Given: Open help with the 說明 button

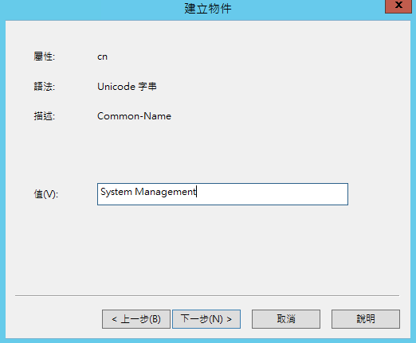Looking at the screenshot, I should coord(366,319).
